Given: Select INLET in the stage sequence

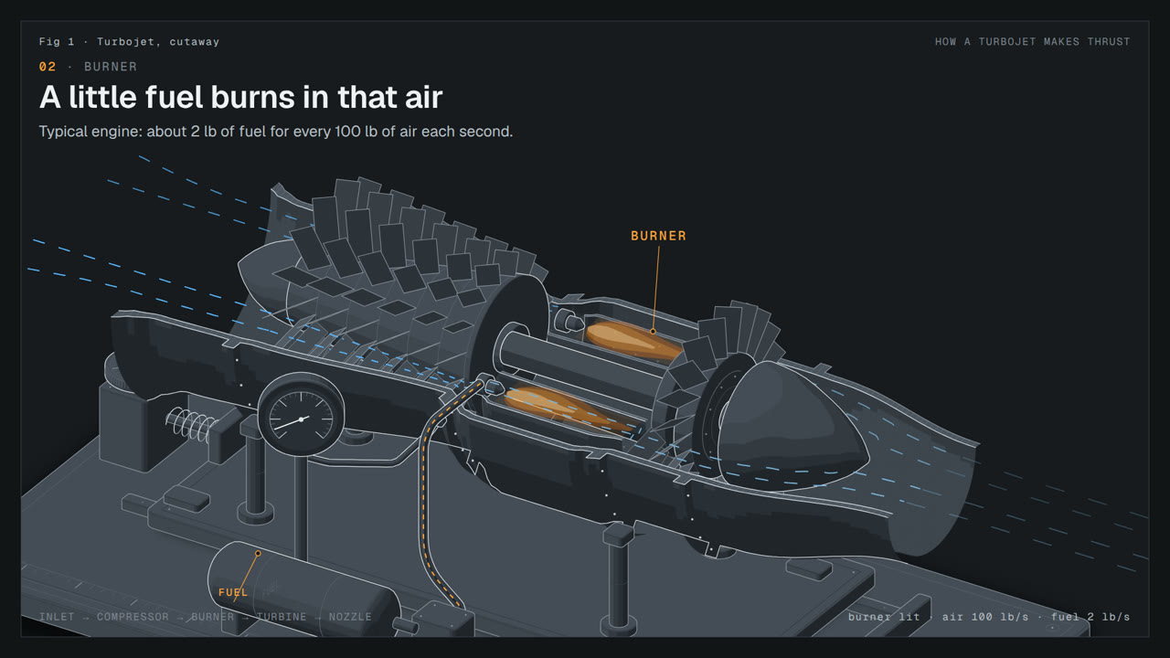Looking at the screenshot, I should click(58, 617).
